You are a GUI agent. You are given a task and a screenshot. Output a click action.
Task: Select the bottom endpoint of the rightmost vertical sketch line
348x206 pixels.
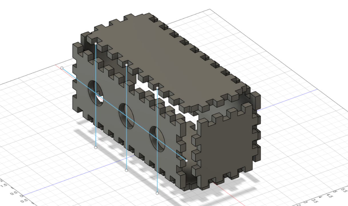157,193
